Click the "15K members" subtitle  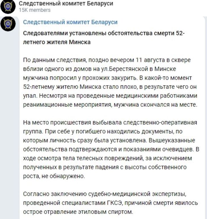point(35,10)
